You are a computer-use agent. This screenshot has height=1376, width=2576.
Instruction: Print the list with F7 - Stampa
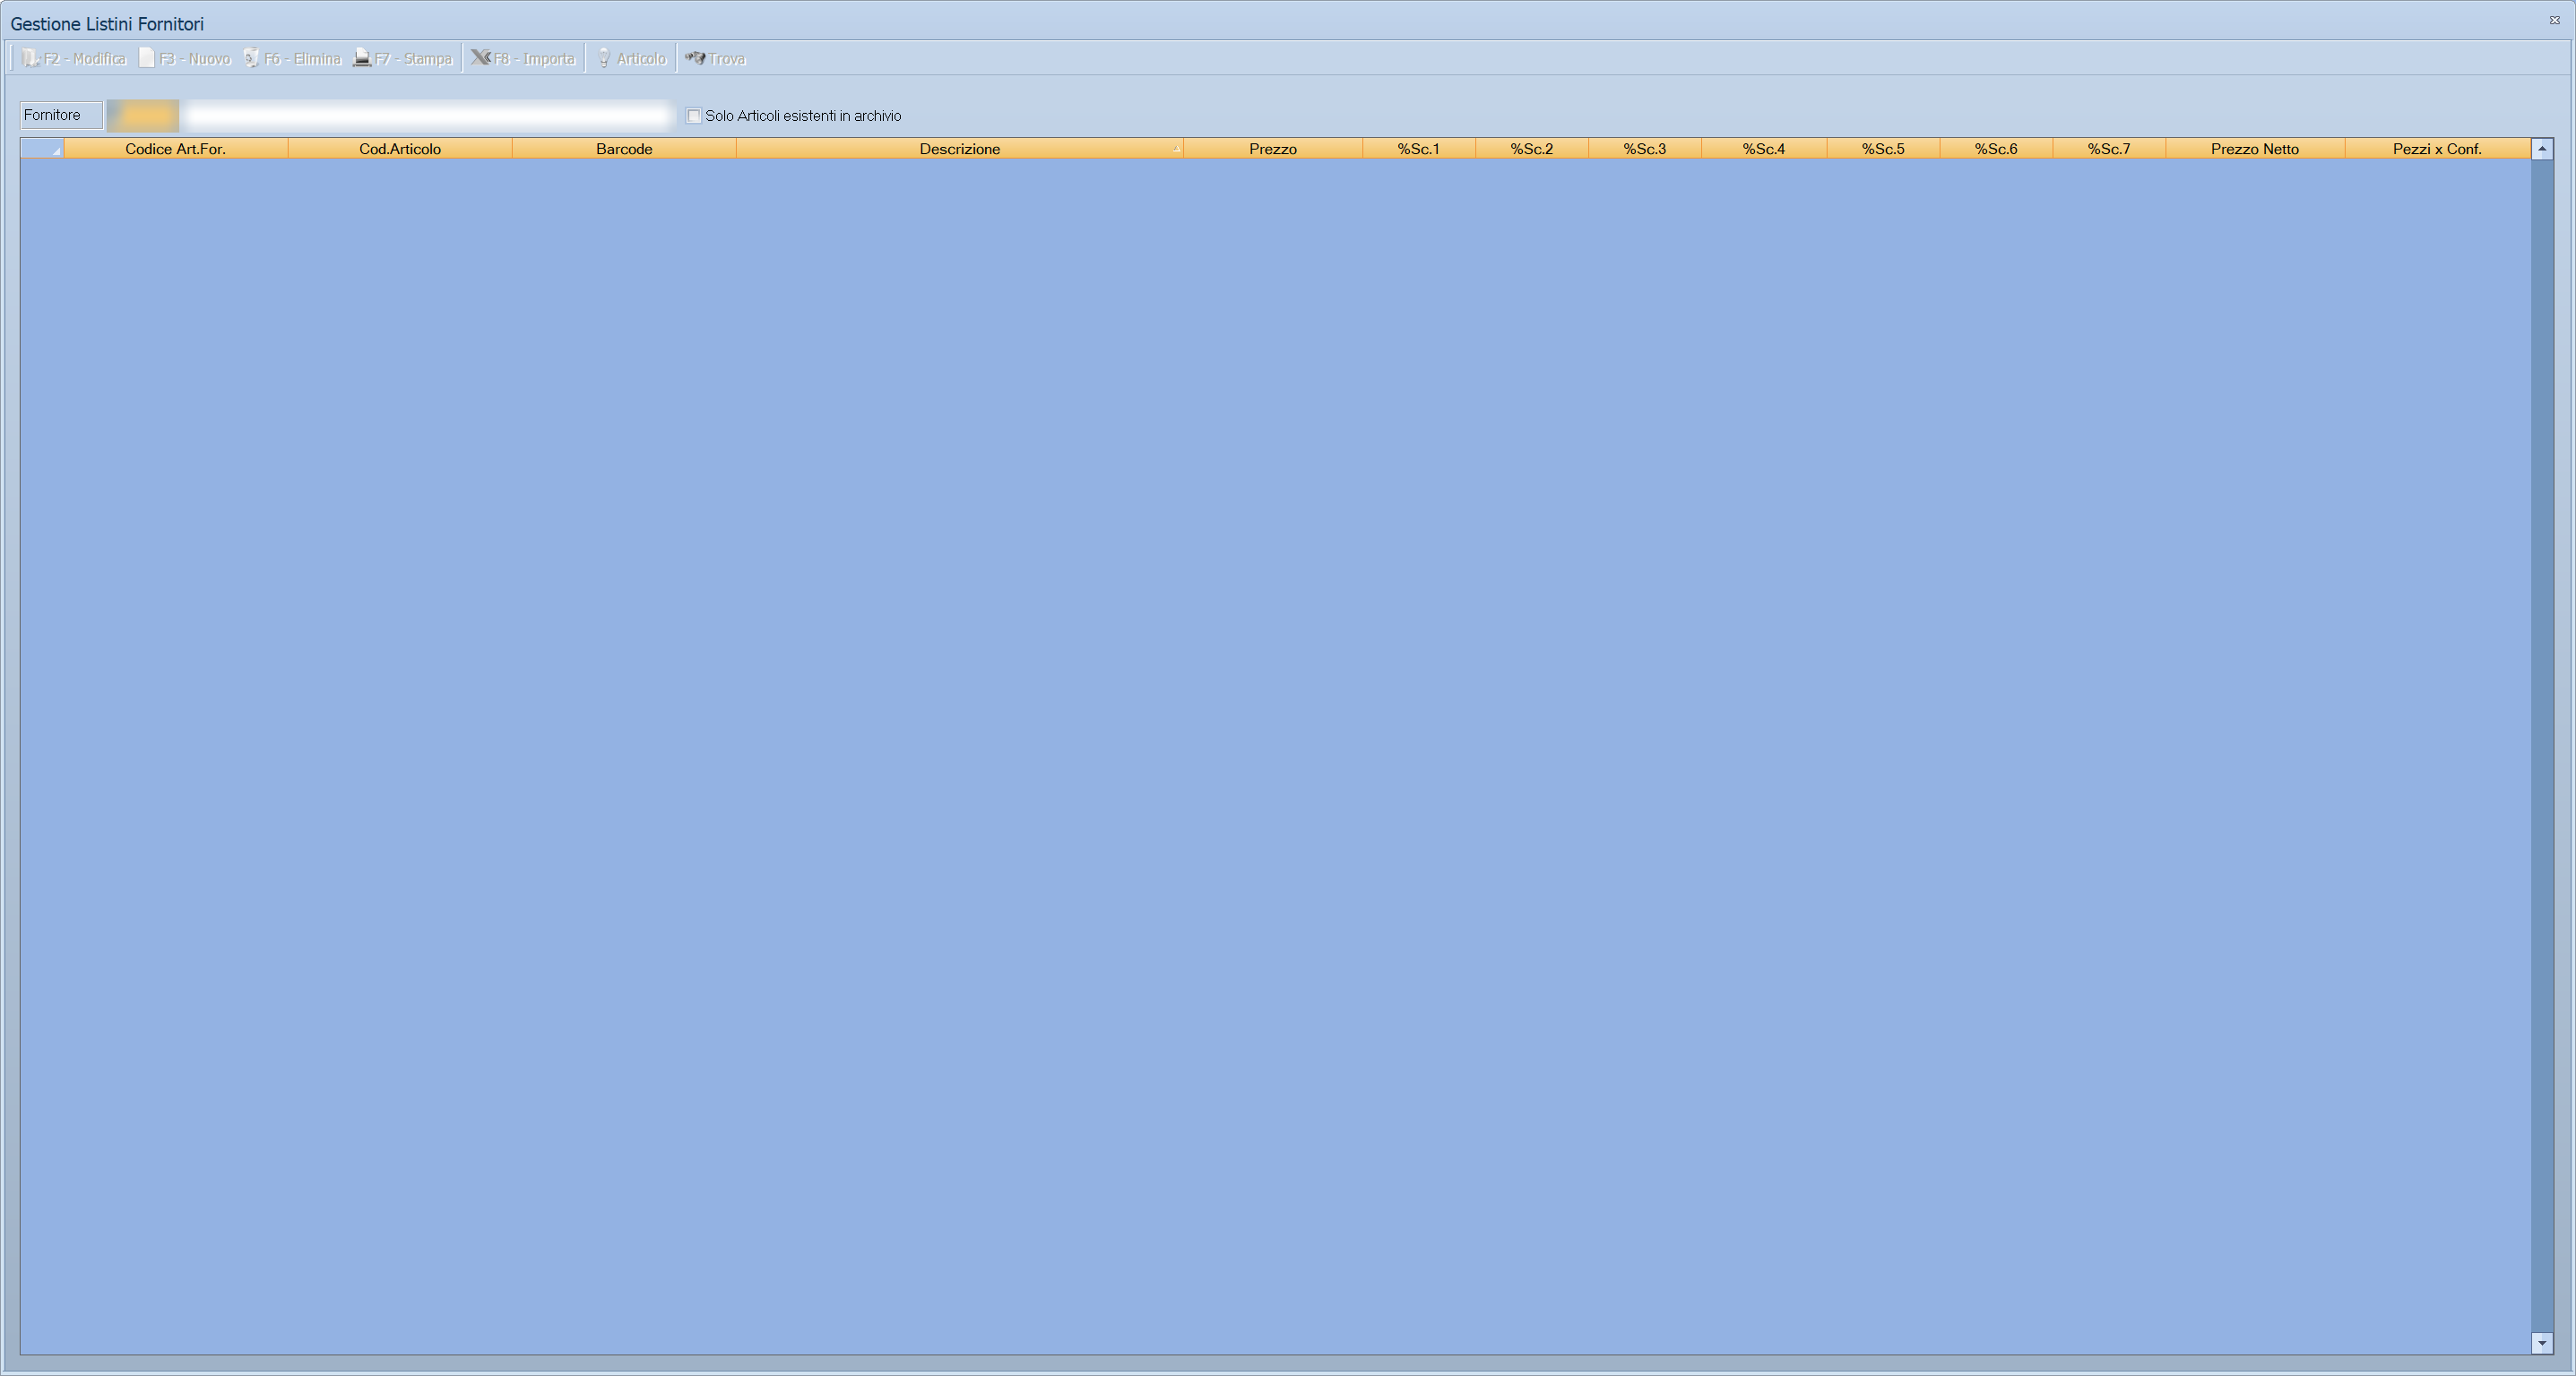pyautogui.click(x=403, y=59)
